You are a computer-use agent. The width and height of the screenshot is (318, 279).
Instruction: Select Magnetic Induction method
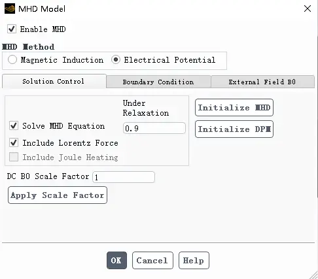tap(12, 59)
